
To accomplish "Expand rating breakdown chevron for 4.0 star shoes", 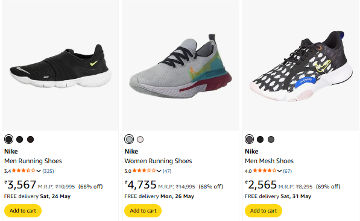I will point(279,171).
